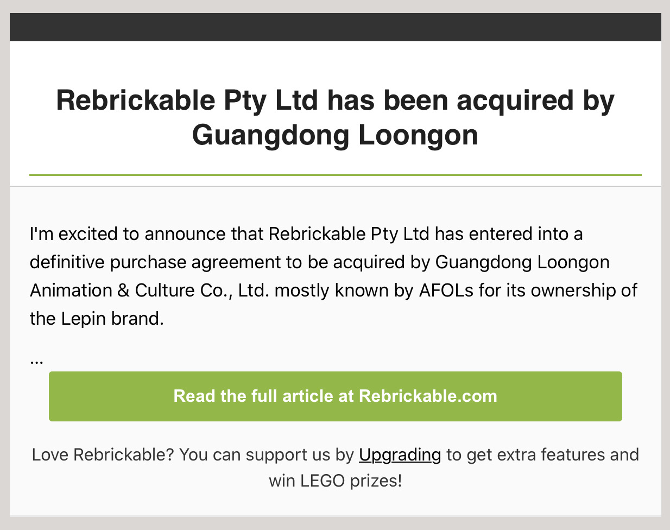Image resolution: width=670 pixels, height=530 pixels.
Task: Click the dark header bar at top
Action: coord(335,27)
